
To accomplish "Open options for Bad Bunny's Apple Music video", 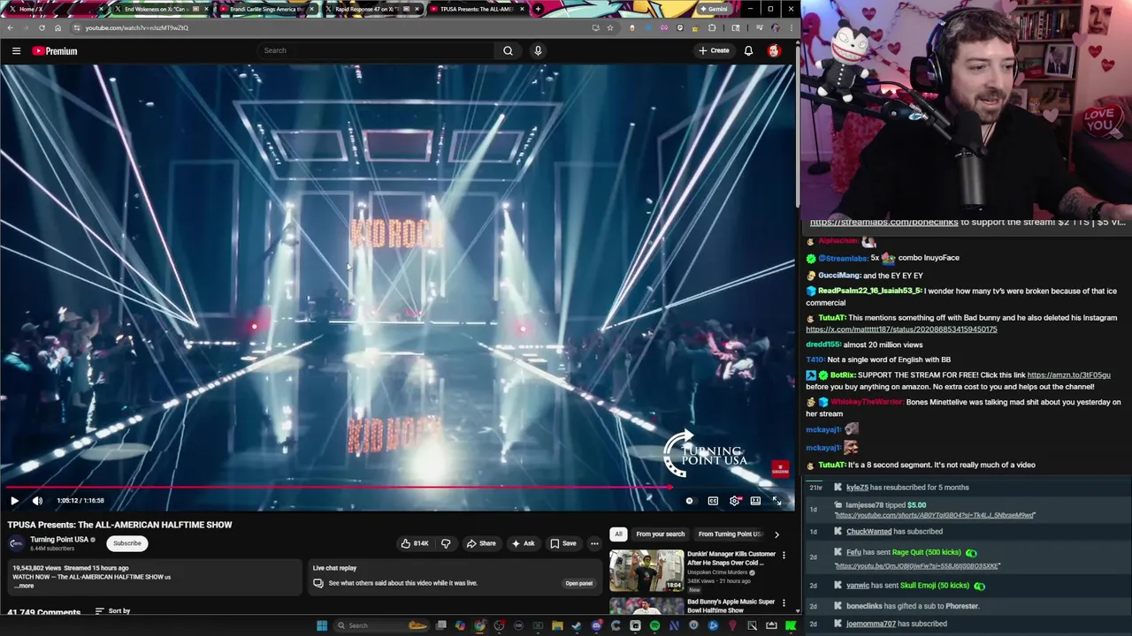I will (784, 602).
